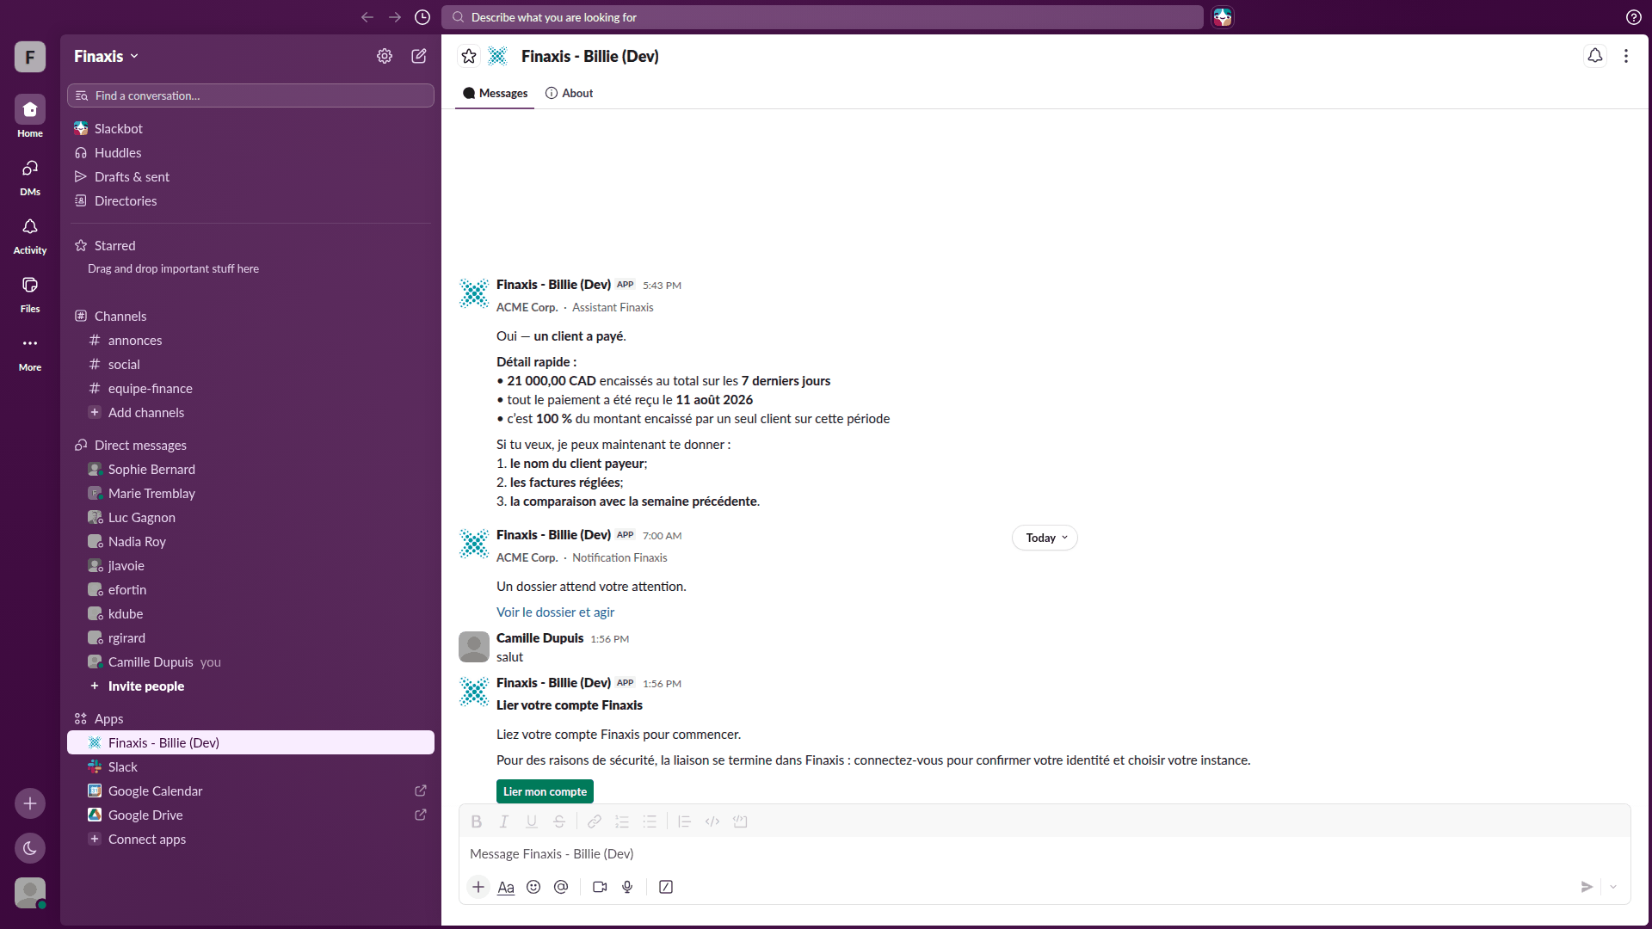Collapse the Apps section
The image size is (1652, 929).
click(x=108, y=718)
